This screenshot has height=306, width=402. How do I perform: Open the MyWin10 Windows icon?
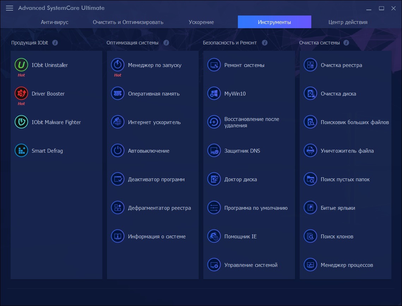(214, 93)
